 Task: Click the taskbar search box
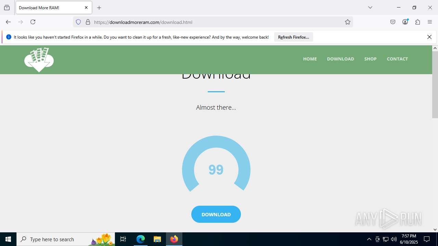[66, 239]
